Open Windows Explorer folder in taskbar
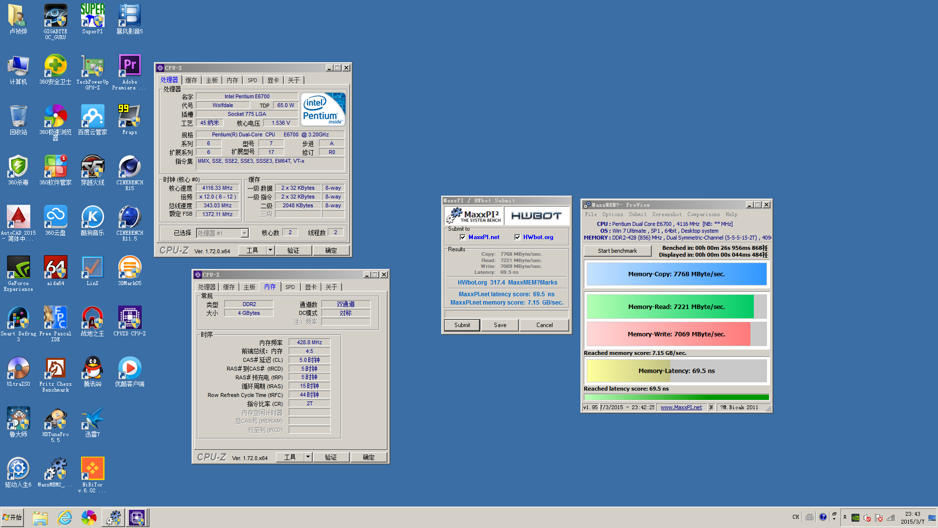This screenshot has width=938, height=528. 40,518
